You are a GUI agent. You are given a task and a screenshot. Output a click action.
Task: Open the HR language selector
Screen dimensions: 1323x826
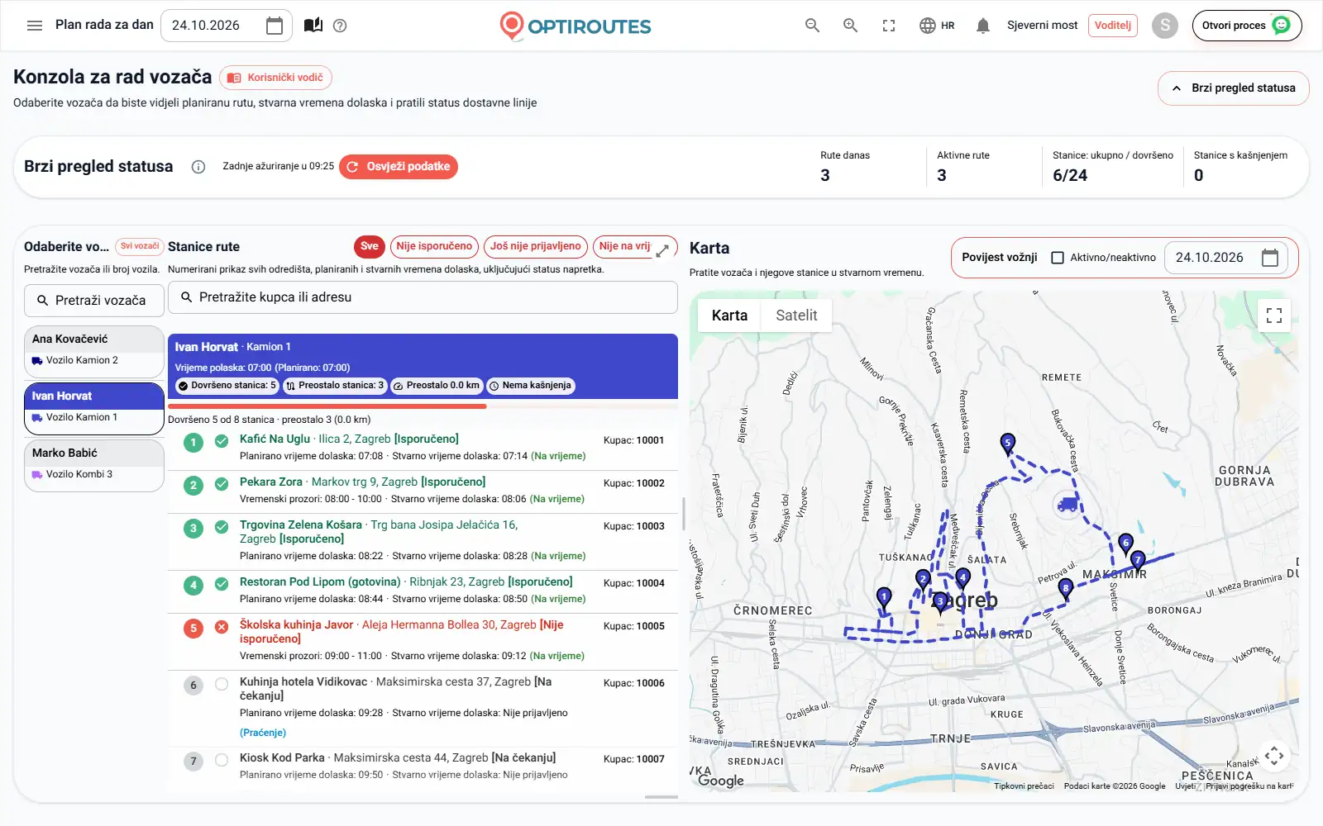[x=937, y=26]
